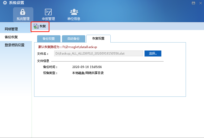The width and height of the screenshot is (204, 138).
Task: Click the 文件信息 section label
Action: coord(43,61)
